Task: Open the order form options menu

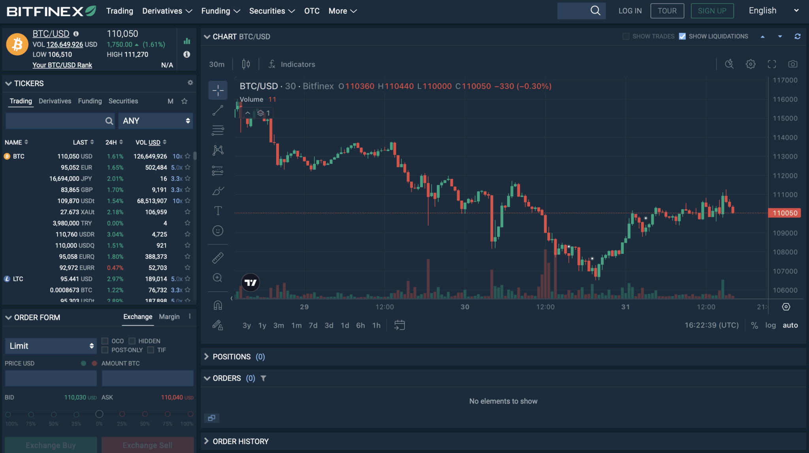Action: click(x=190, y=316)
